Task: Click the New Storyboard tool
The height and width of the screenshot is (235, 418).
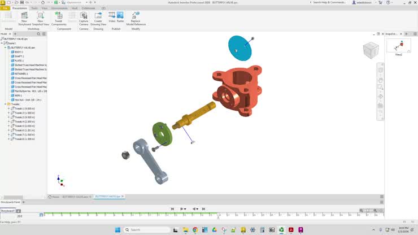Action: pos(24,19)
